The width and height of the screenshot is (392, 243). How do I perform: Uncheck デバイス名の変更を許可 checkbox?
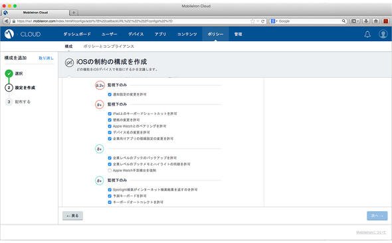click(110, 132)
